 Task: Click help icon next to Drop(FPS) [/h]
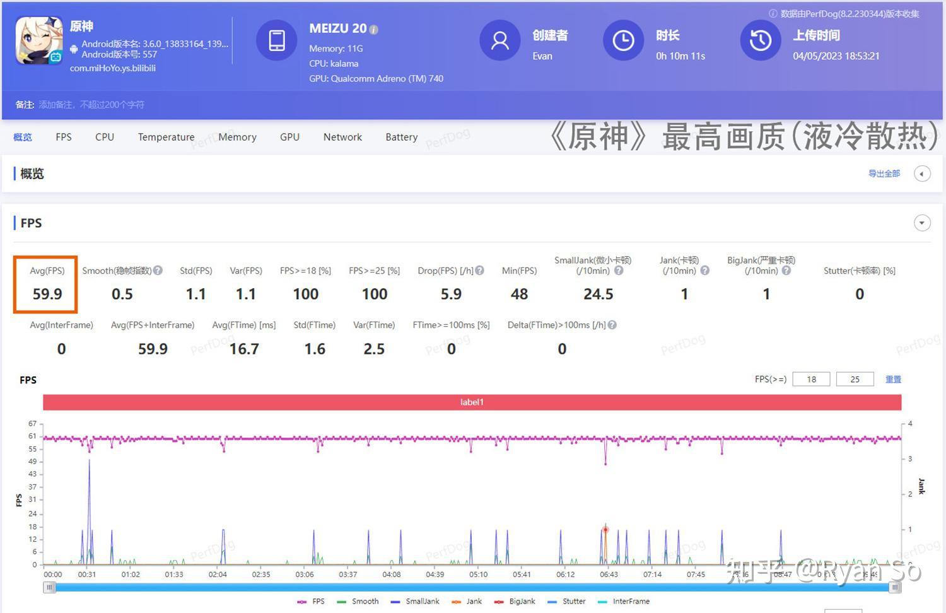pos(480,270)
